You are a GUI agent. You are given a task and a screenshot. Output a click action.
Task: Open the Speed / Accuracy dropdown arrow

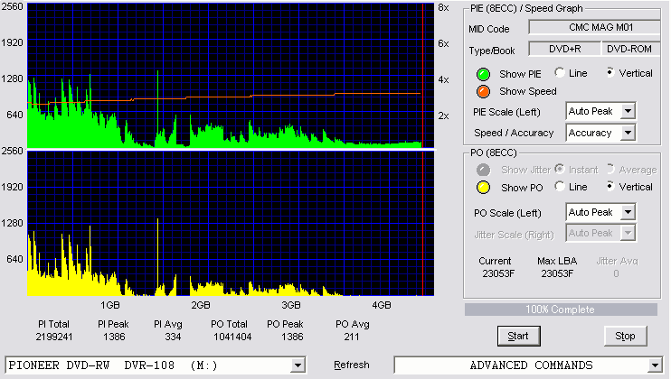pos(628,133)
